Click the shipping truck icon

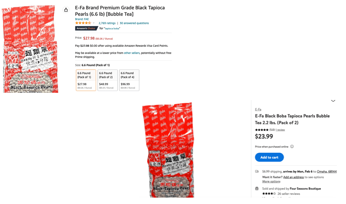(257, 172)
